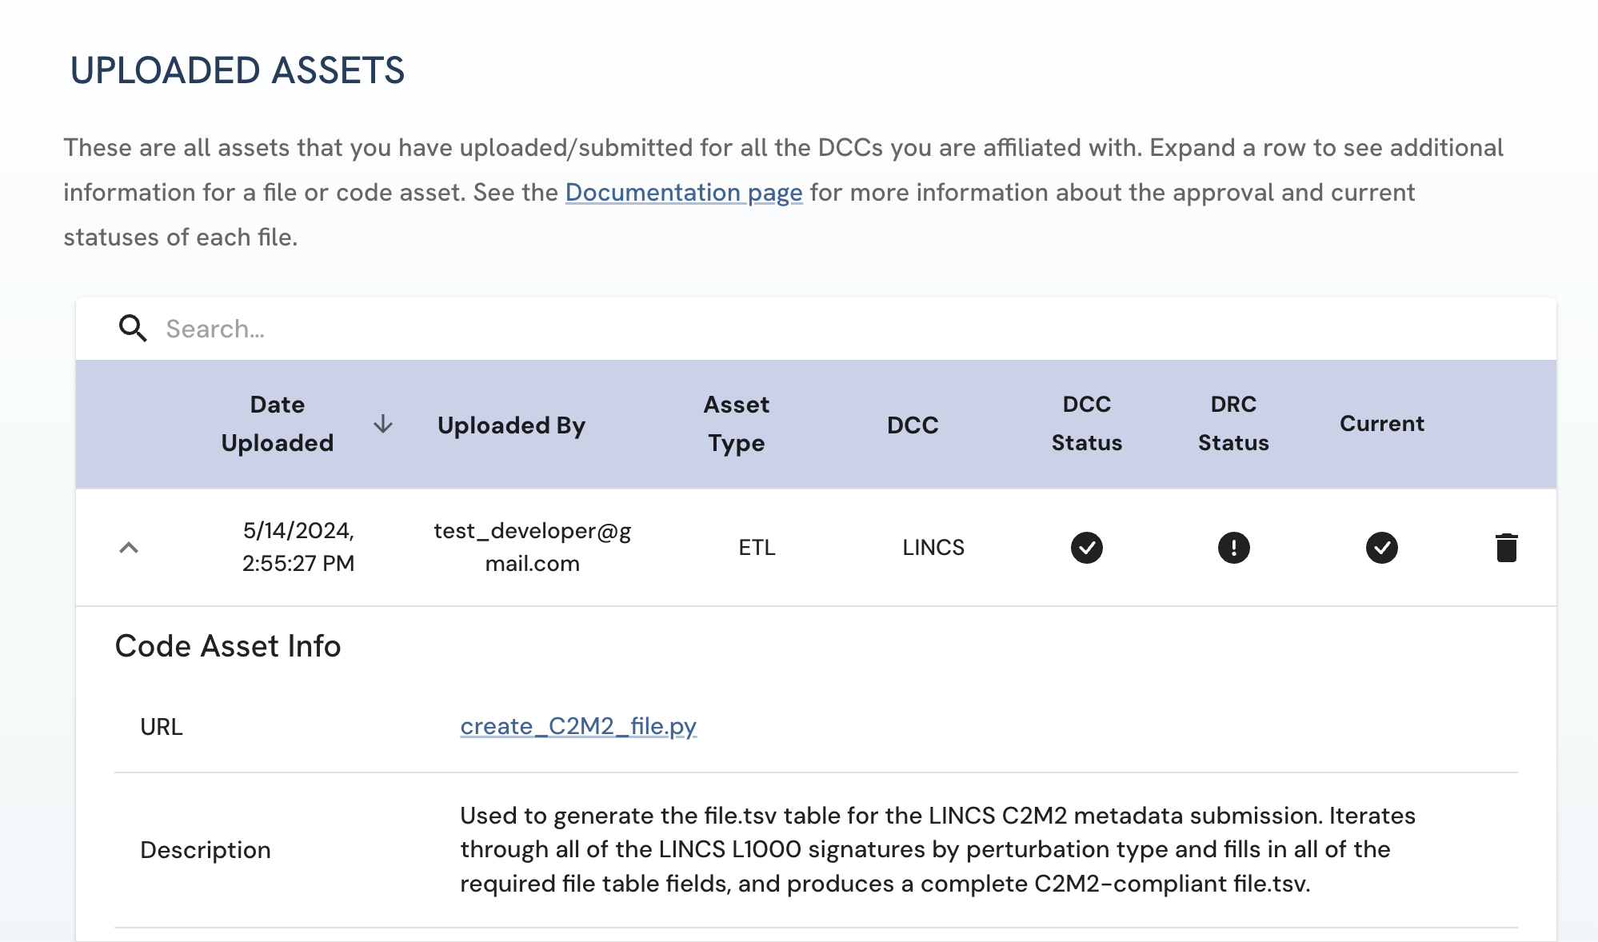Delete the LINCS ETL asset via trash icon
The width and height of the screenshot is (1598, 942).
(1506, 548)
